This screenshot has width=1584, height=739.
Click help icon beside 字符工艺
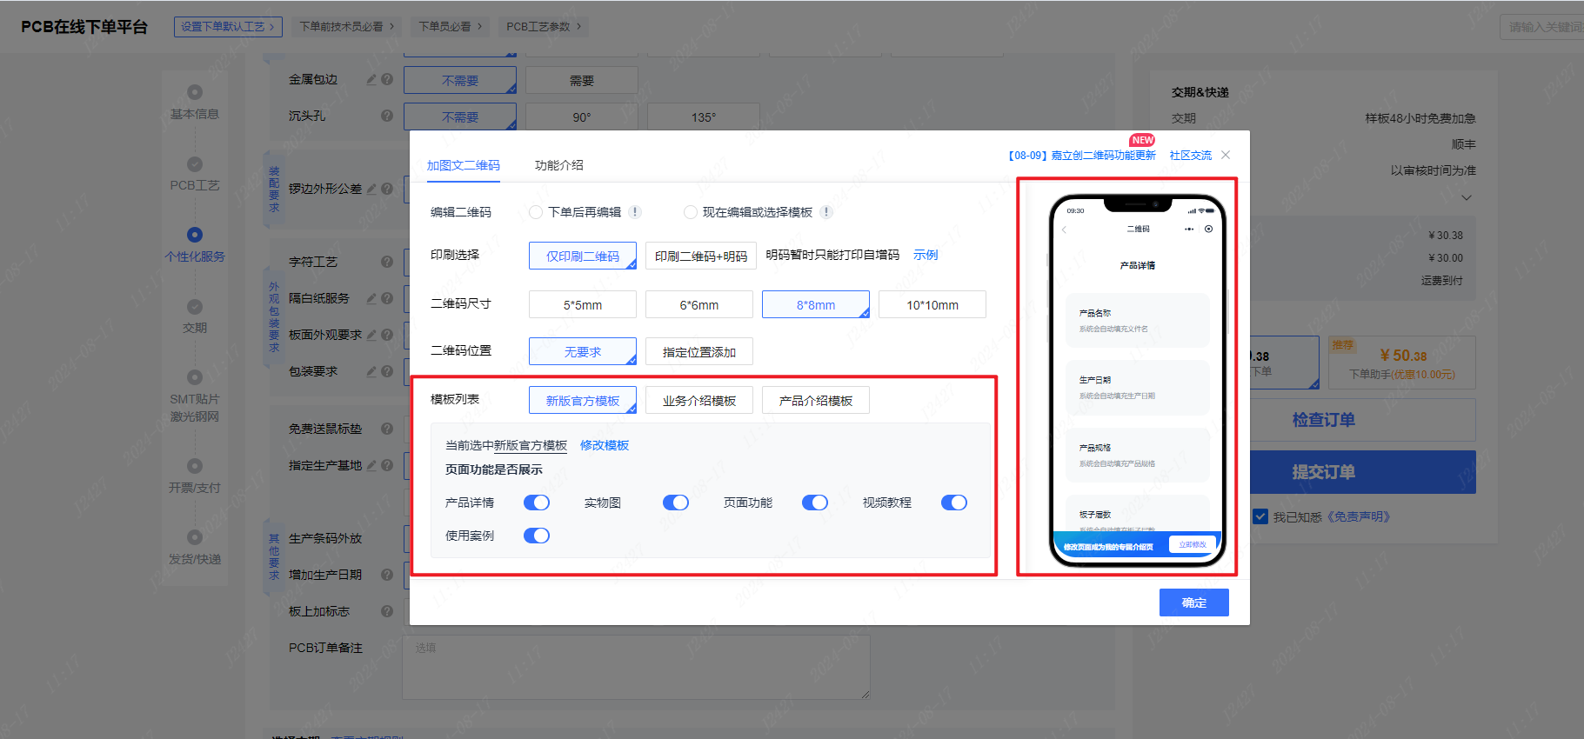pyautogui.click(x=387, y=262)
